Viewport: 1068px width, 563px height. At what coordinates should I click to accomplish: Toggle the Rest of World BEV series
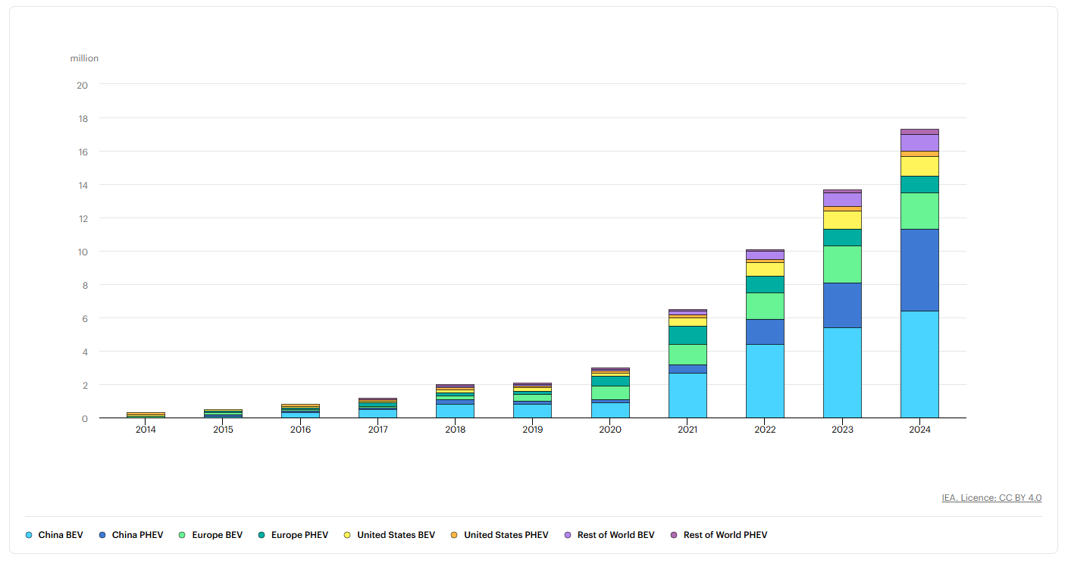[x=609, y=534]
